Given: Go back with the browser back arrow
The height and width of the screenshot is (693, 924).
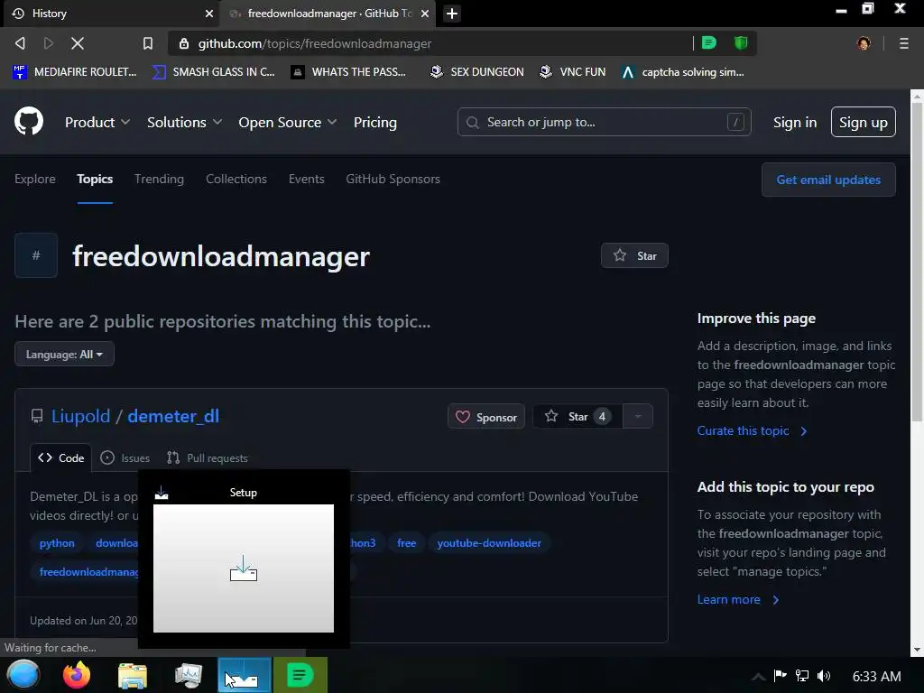Looking at the screenshot, I should pos(20,43).
